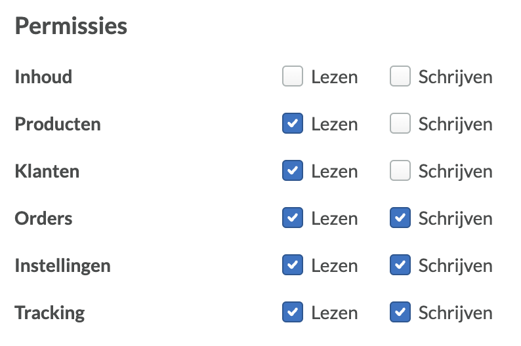Disable Lezen checkbox for Klanten
The width and height of the screenshot is (521, 346).
coord(293,171)
